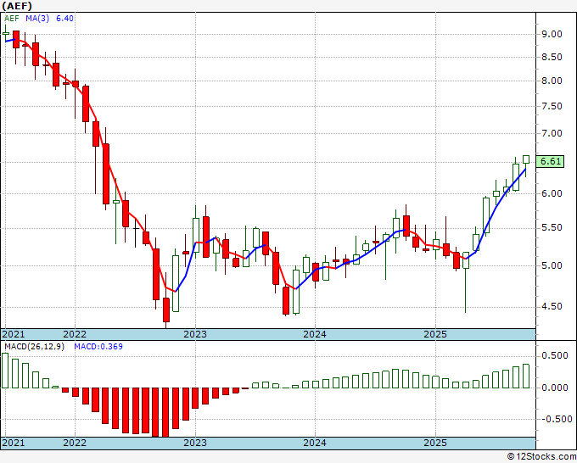Click the 8.00 price axis label
Screen dimensions: 577x463
click(552, 81)
